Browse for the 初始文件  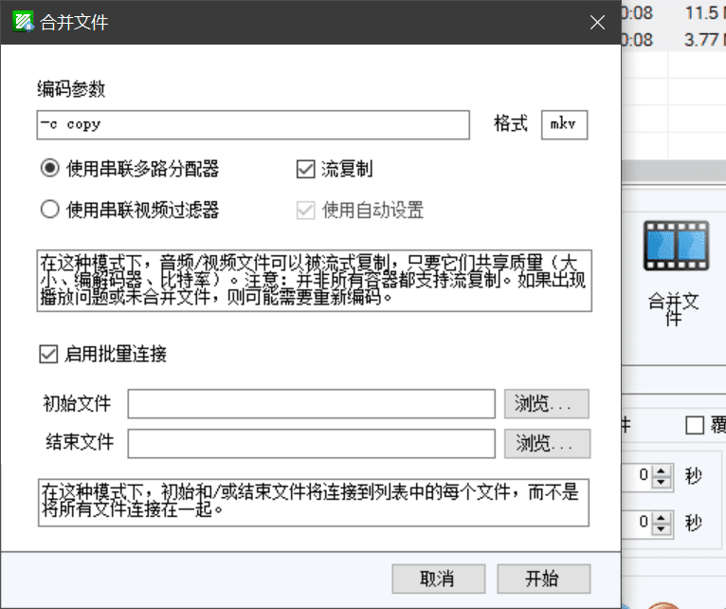click(546, 404)
